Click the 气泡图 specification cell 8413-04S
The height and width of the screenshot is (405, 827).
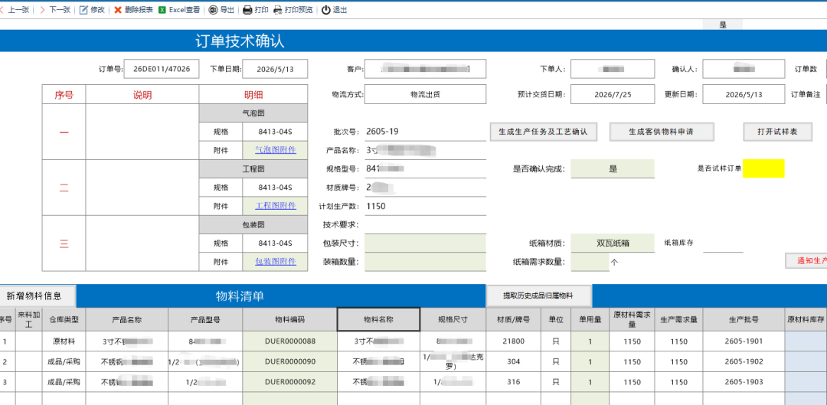coord(275,132)
